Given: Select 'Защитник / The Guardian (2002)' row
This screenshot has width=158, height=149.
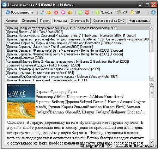Looking at the screenshot, I should point(77,47).
